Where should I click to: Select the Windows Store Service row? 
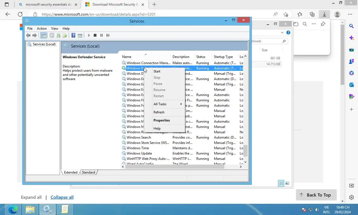click(182, 143)
